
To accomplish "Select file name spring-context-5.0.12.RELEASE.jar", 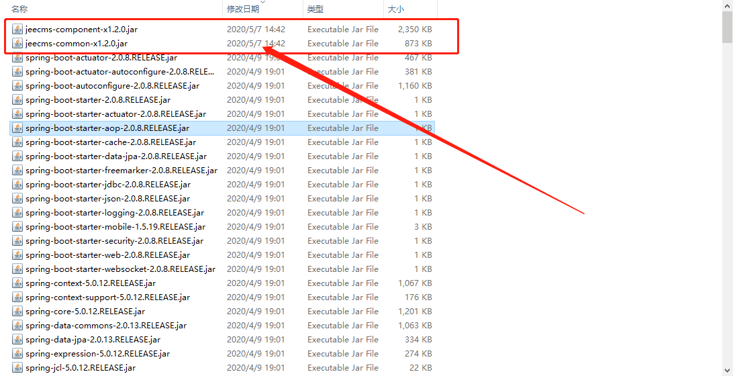I will click(91, 283).
